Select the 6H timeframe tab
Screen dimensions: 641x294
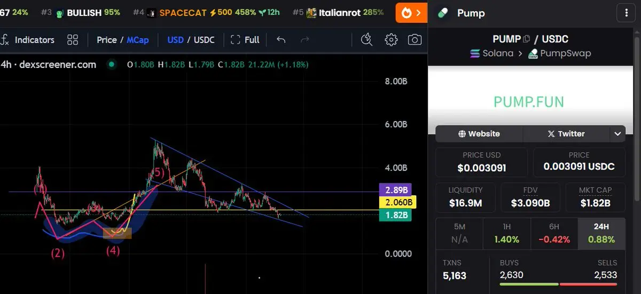click(554, 234)
